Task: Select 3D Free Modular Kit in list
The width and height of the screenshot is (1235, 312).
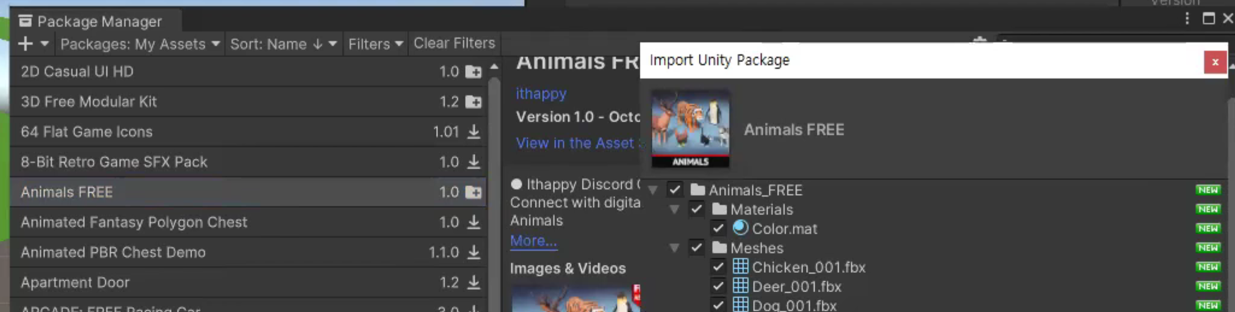Action: click(x=248, y=102)
